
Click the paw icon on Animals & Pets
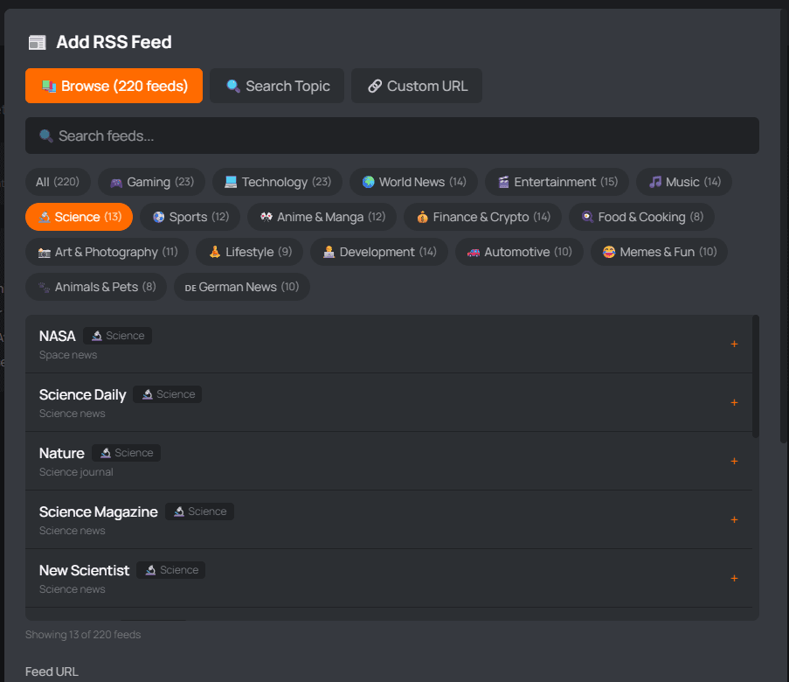45,287
